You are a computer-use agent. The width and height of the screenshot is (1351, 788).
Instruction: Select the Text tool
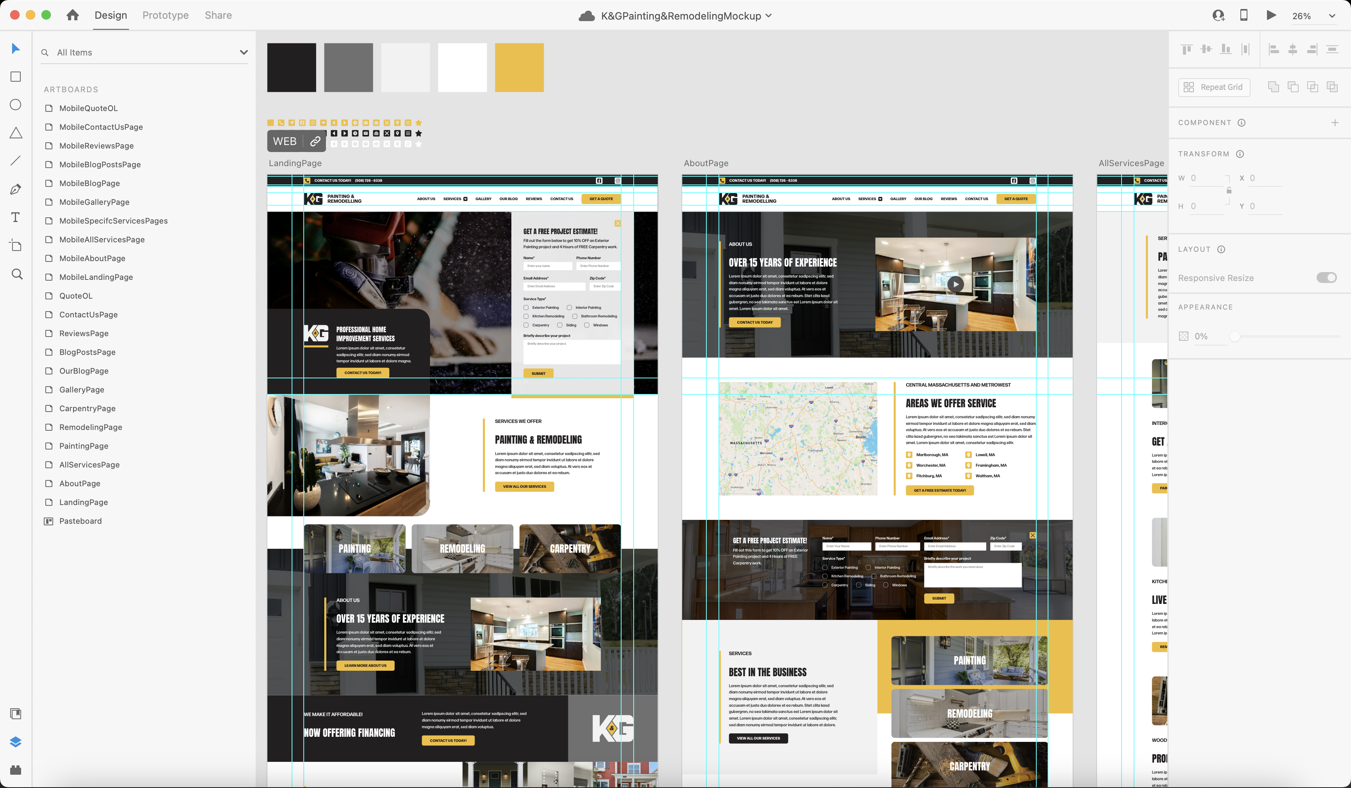[x=16, y=217]
